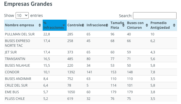Select the EME BUS row

pyautogui.click(x=91, y=92)
